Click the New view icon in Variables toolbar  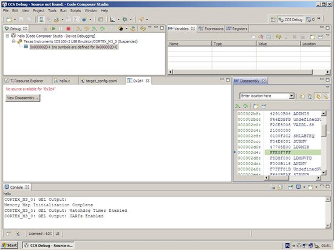(x=313, y=37)
